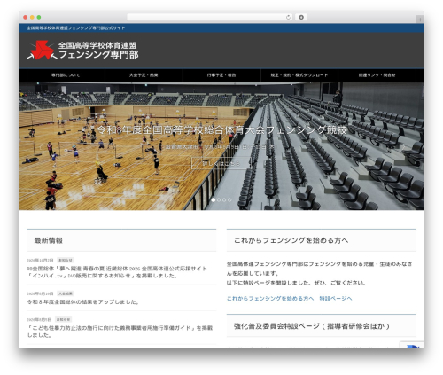
Task: Open the インハイ.tv DVD販売 news article
Action: click(x=117, y=272)
